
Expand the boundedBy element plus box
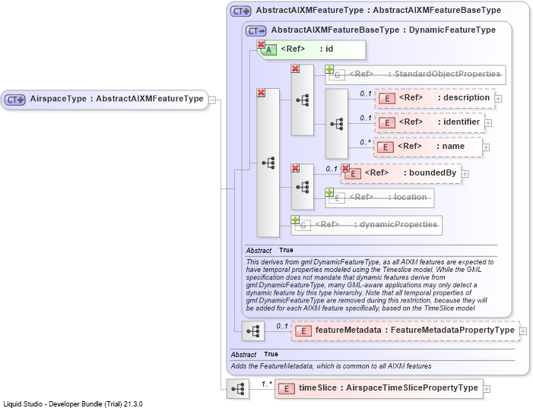[x=465, y=174]
